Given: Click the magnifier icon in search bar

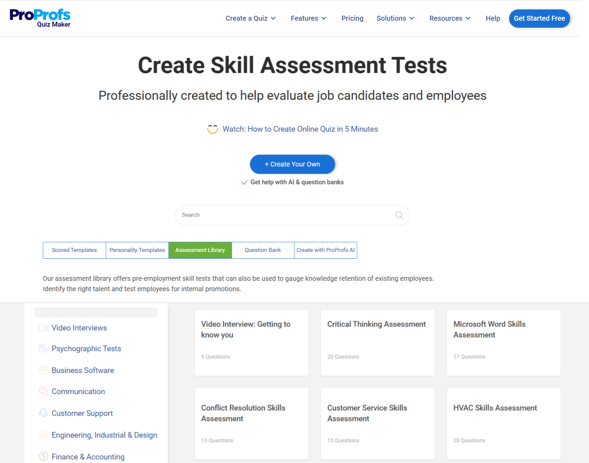Looking at the screenshot, I should coord(399,215).
